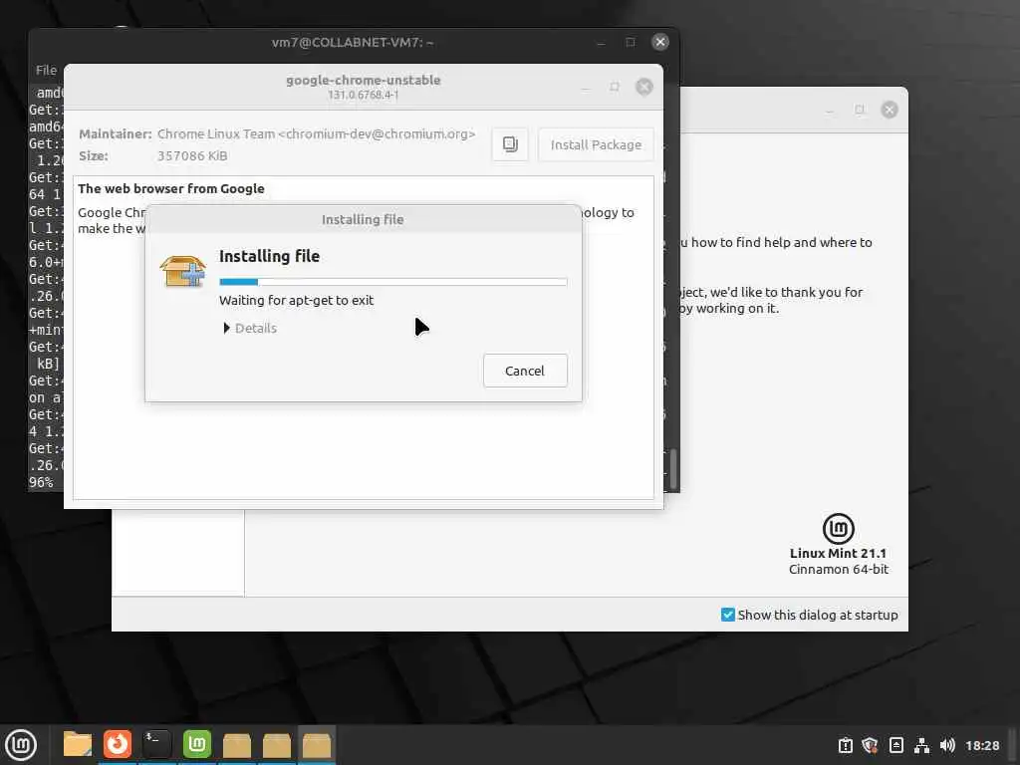Cancel the package installation
Image resolution: width=1020 pixels, height=765 pixels.
click(x=525, y=371)
